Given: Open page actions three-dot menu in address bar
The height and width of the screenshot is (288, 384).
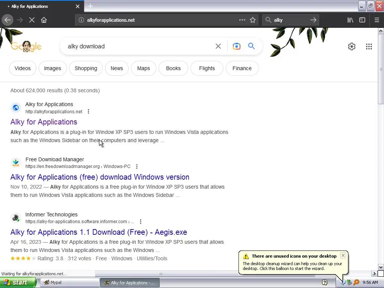Looking at the screenshot, I should pos(242,20).
